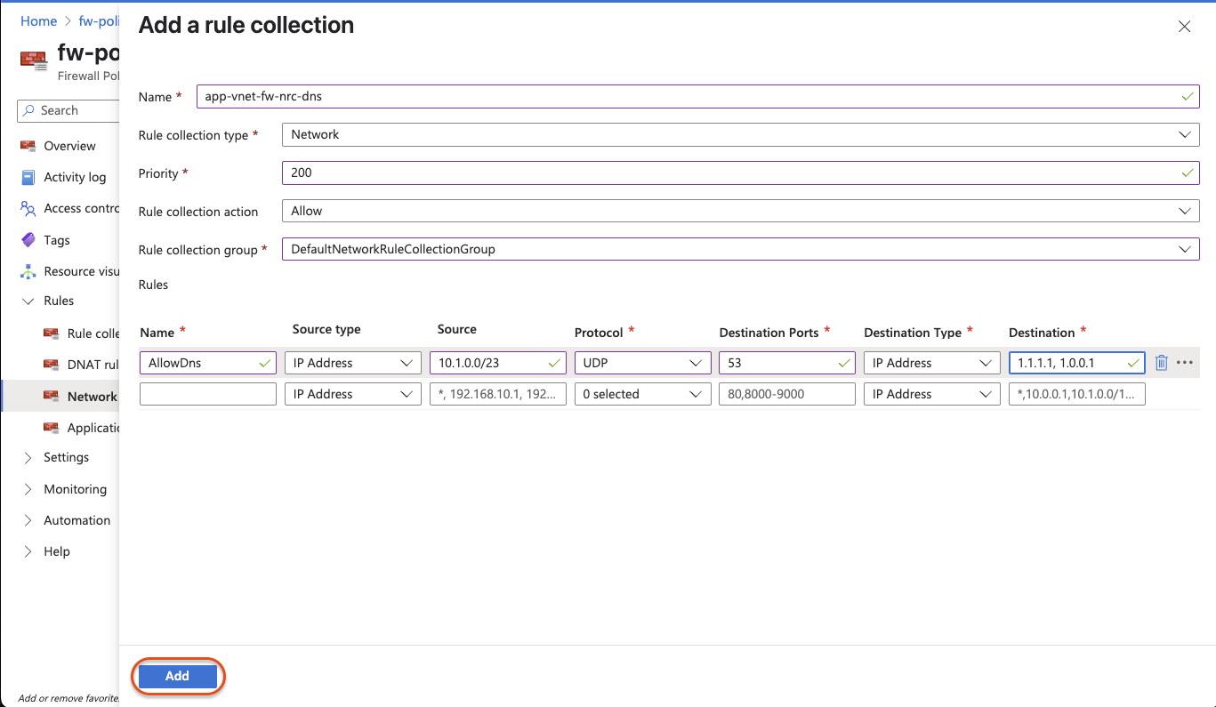Click the Source type column header
Image resolution: width=1216 pixels, height=707 pixels.
(326, 329)
